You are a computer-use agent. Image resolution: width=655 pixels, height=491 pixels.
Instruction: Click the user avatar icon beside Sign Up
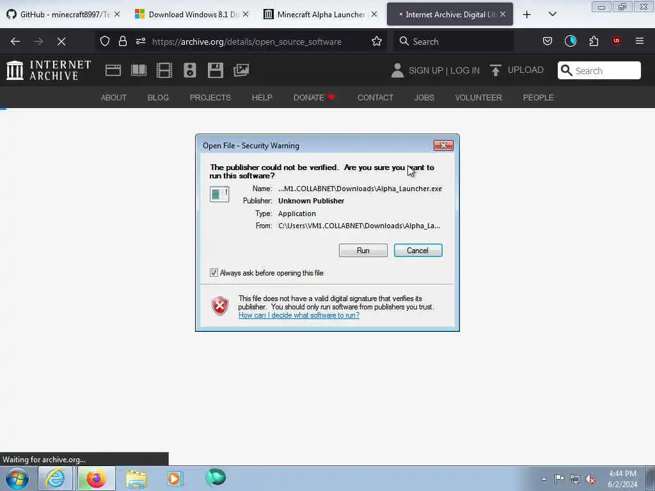pyautogui.click(x=397, y=70)
